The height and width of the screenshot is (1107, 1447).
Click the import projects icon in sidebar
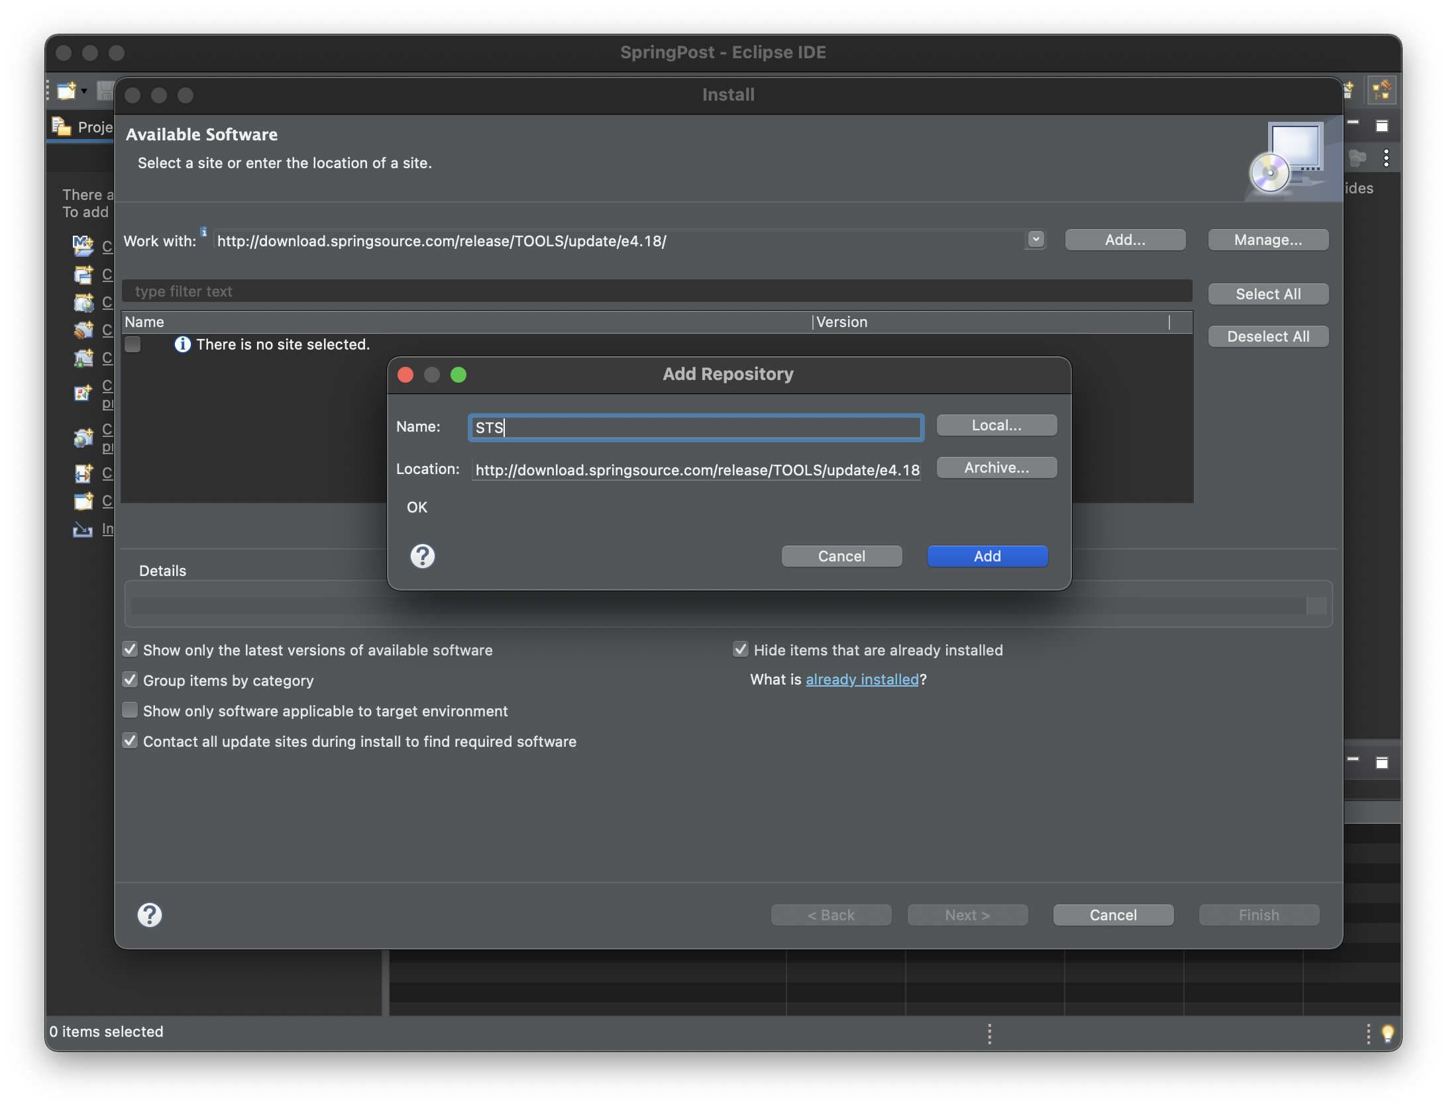click(x=83, y=529)
